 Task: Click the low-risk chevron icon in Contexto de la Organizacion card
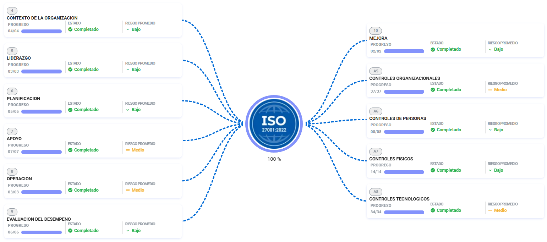click(x=128, y=29)
